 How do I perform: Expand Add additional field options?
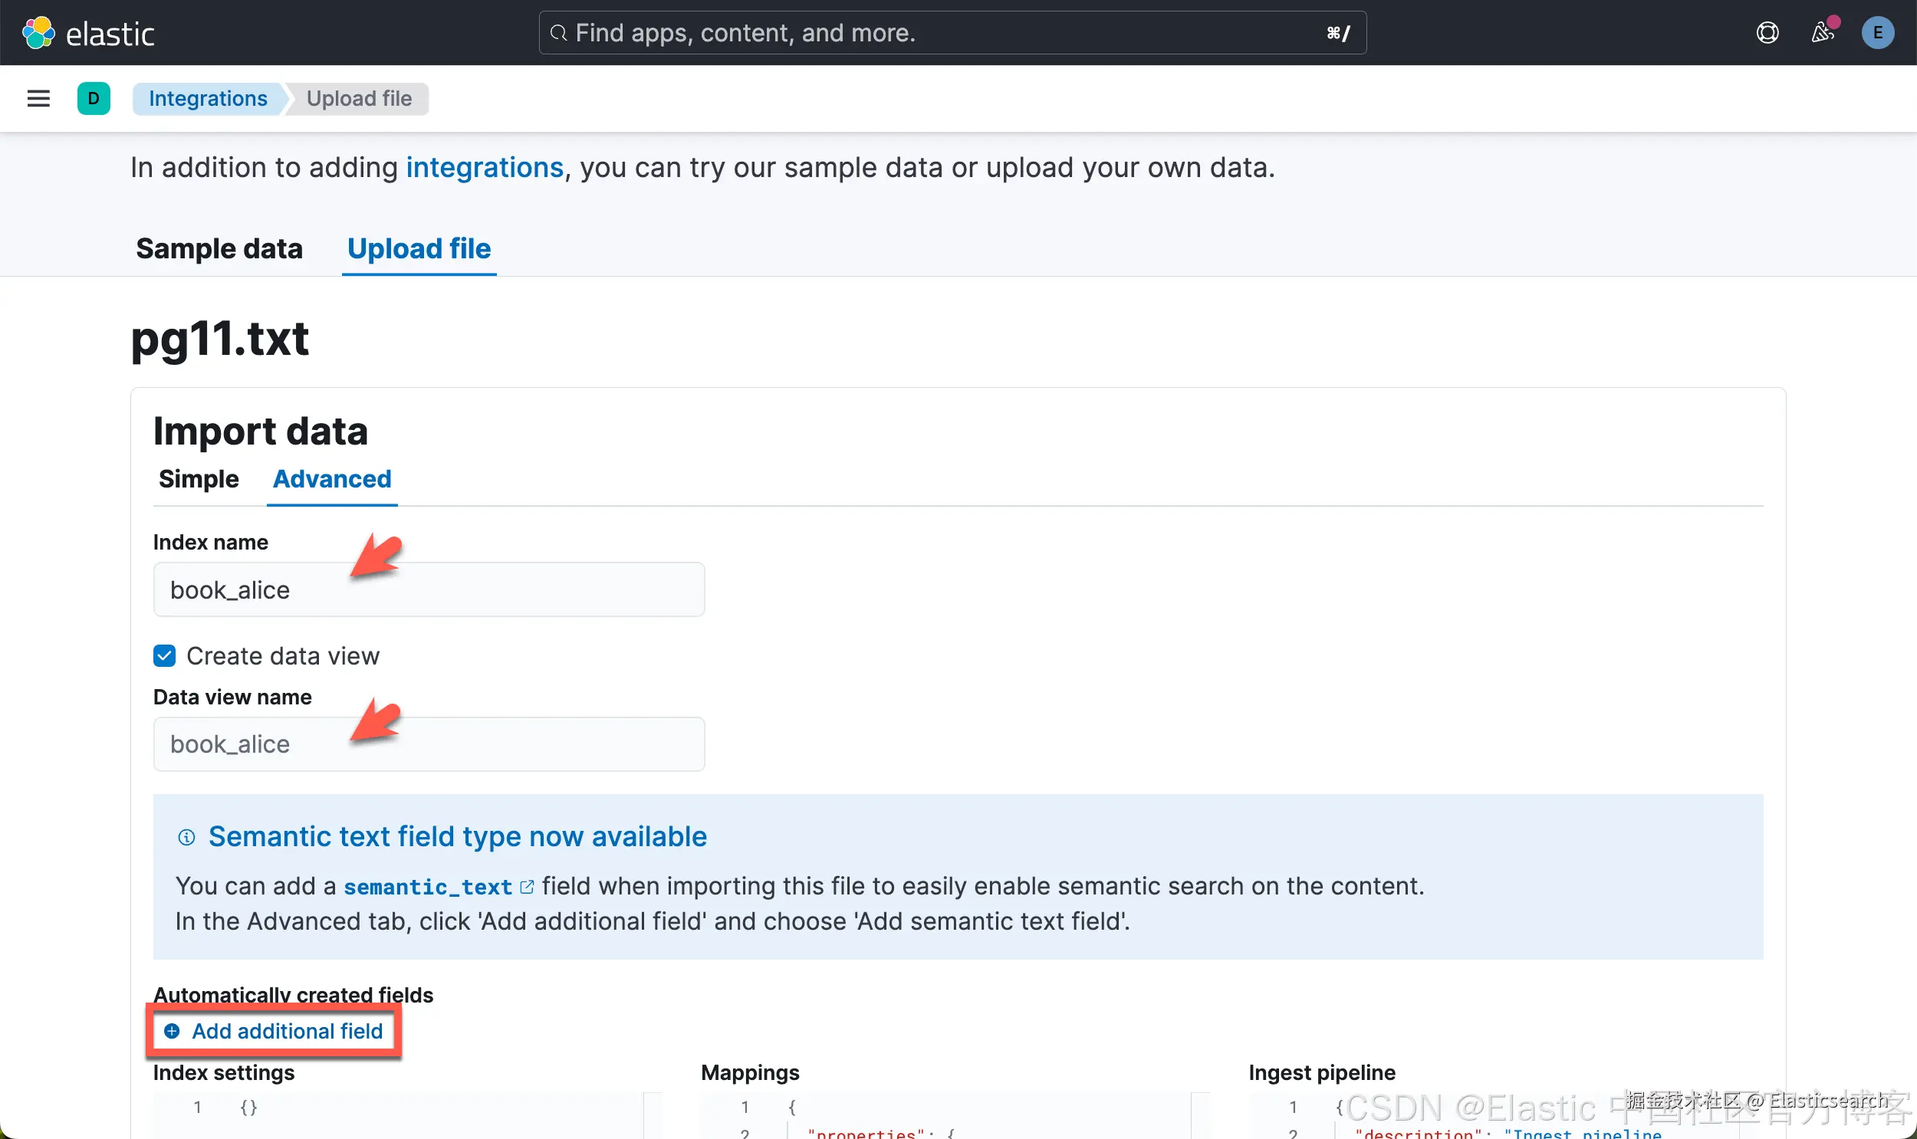(x=286, y=1031)
